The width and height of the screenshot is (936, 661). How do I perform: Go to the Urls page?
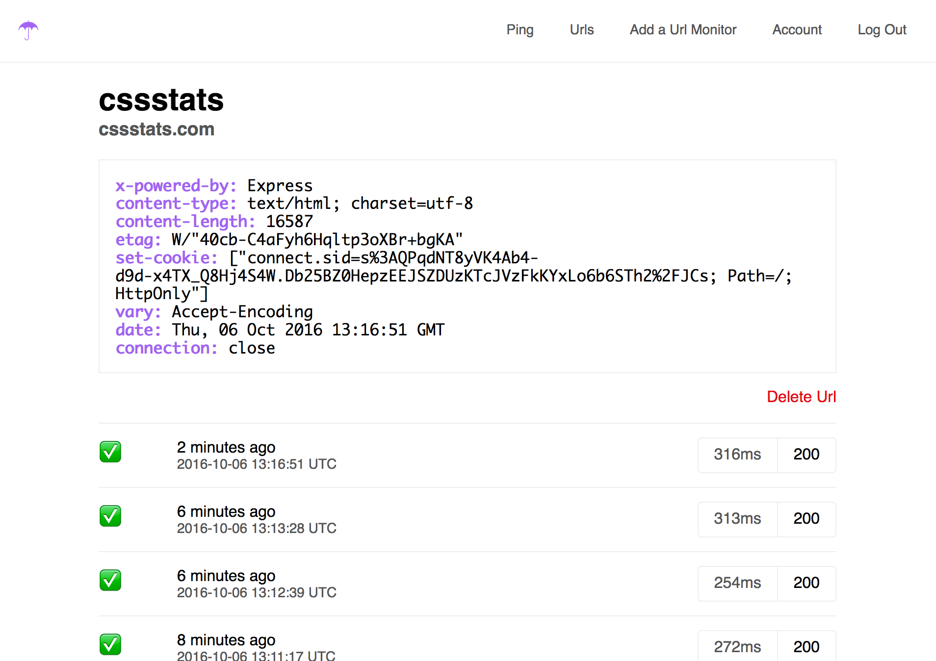(582, 30)
